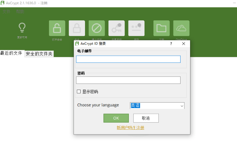Toggle the 显示密码 checkbox
Image resolution: width=237 pixels, height=145 pixels.
[79, 91]
